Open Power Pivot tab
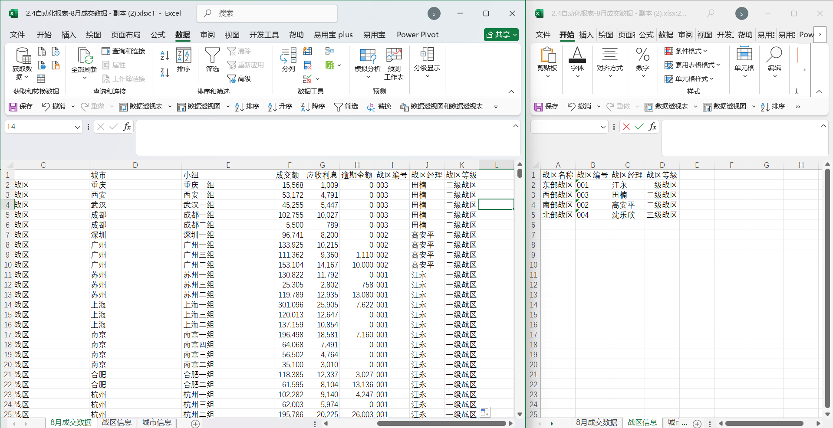833x428 pixels. pos(418,35)
